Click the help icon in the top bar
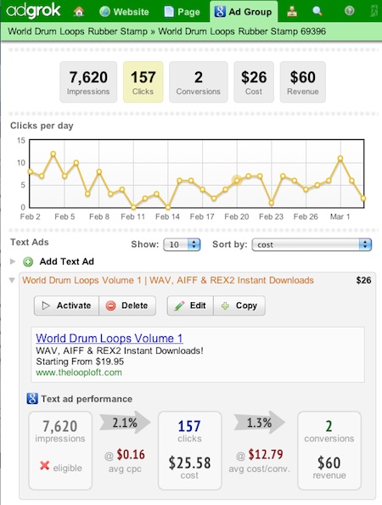 coord(350,11)
